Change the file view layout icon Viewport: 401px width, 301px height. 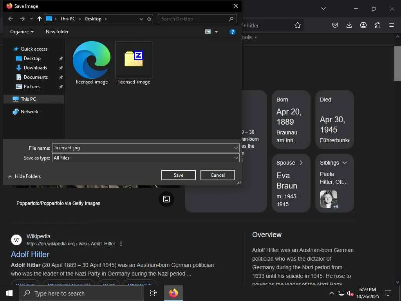208,32
